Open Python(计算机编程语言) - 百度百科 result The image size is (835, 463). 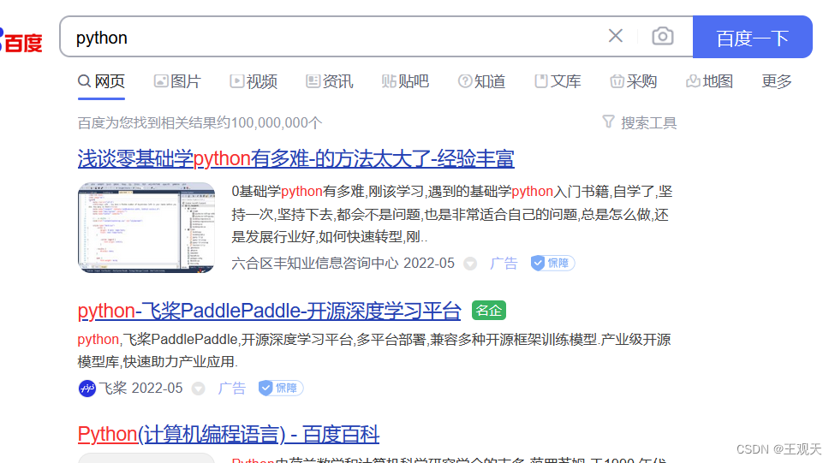pyautogui.click(x=229, y=434)
